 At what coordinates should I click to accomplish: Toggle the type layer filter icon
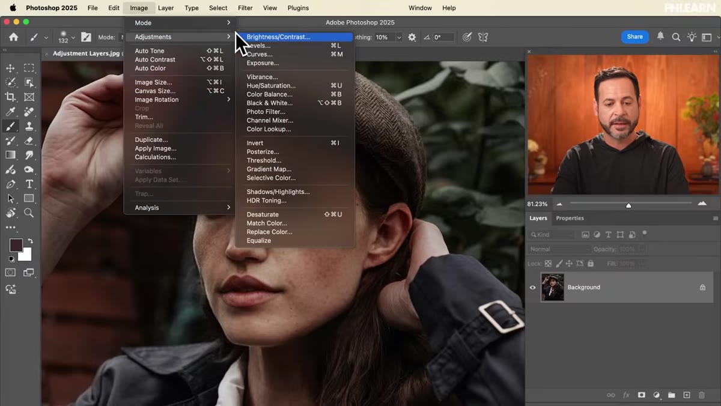point(608,235)
